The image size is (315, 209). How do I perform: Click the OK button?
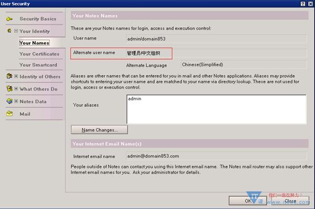pyautogui.click(x=248, y=201)
